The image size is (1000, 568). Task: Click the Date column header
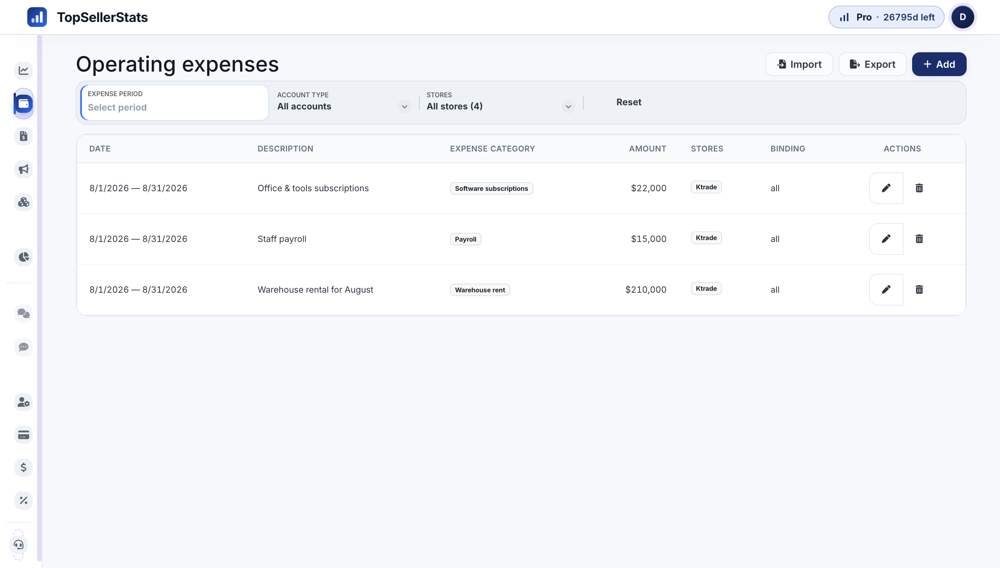(x=100, y=149)
